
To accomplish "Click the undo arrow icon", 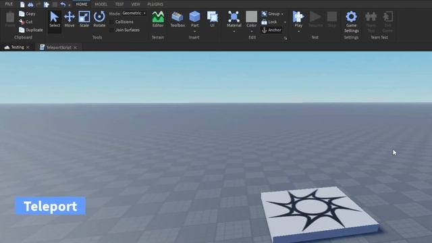I will [x=63, y=5].
